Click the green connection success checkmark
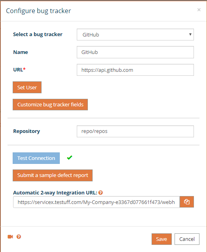This screenshot has width=207, height=252. 70,158
